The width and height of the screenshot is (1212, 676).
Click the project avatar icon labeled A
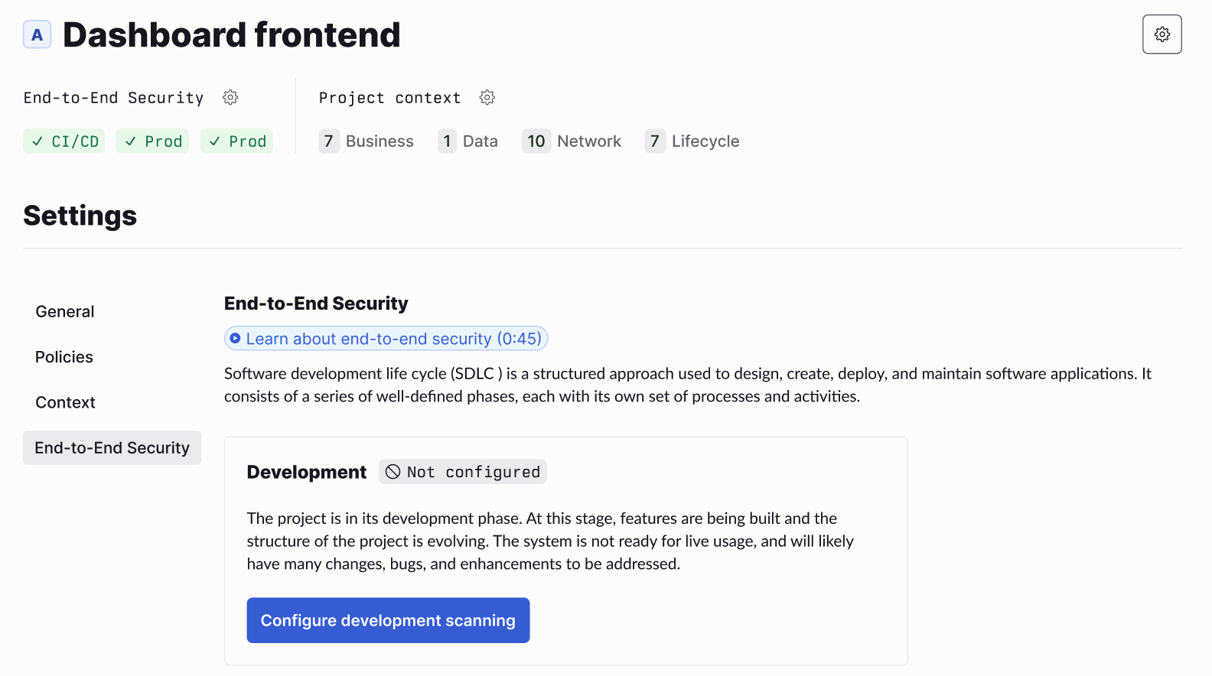37,34
